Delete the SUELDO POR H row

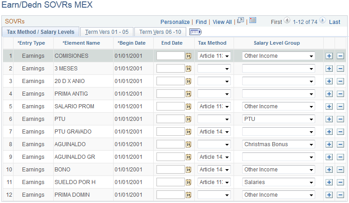click(x=340, y=182)
